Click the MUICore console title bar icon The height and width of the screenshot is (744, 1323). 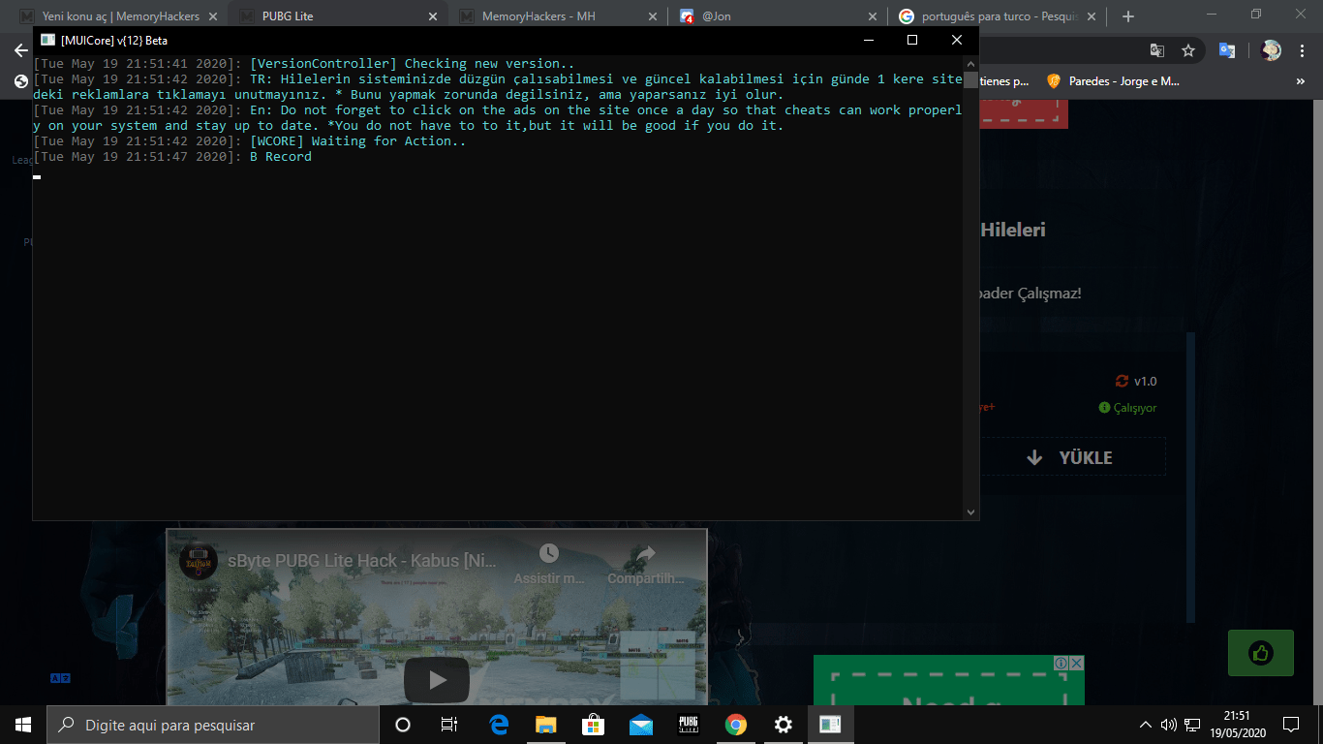pos(47,40)
